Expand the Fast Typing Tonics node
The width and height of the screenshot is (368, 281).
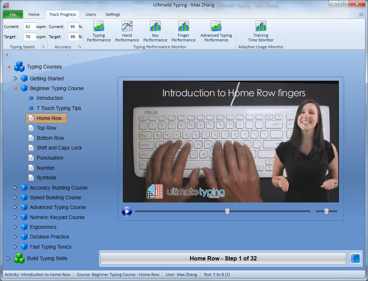coord(15,247)
